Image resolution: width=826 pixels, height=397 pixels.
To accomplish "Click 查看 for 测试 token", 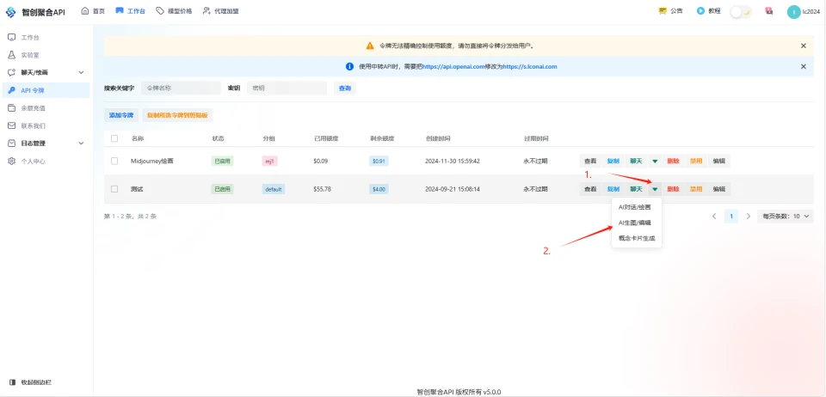I will 590,189.
